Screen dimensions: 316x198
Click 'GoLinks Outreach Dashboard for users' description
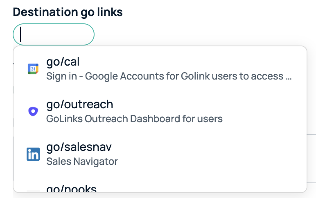134,119
